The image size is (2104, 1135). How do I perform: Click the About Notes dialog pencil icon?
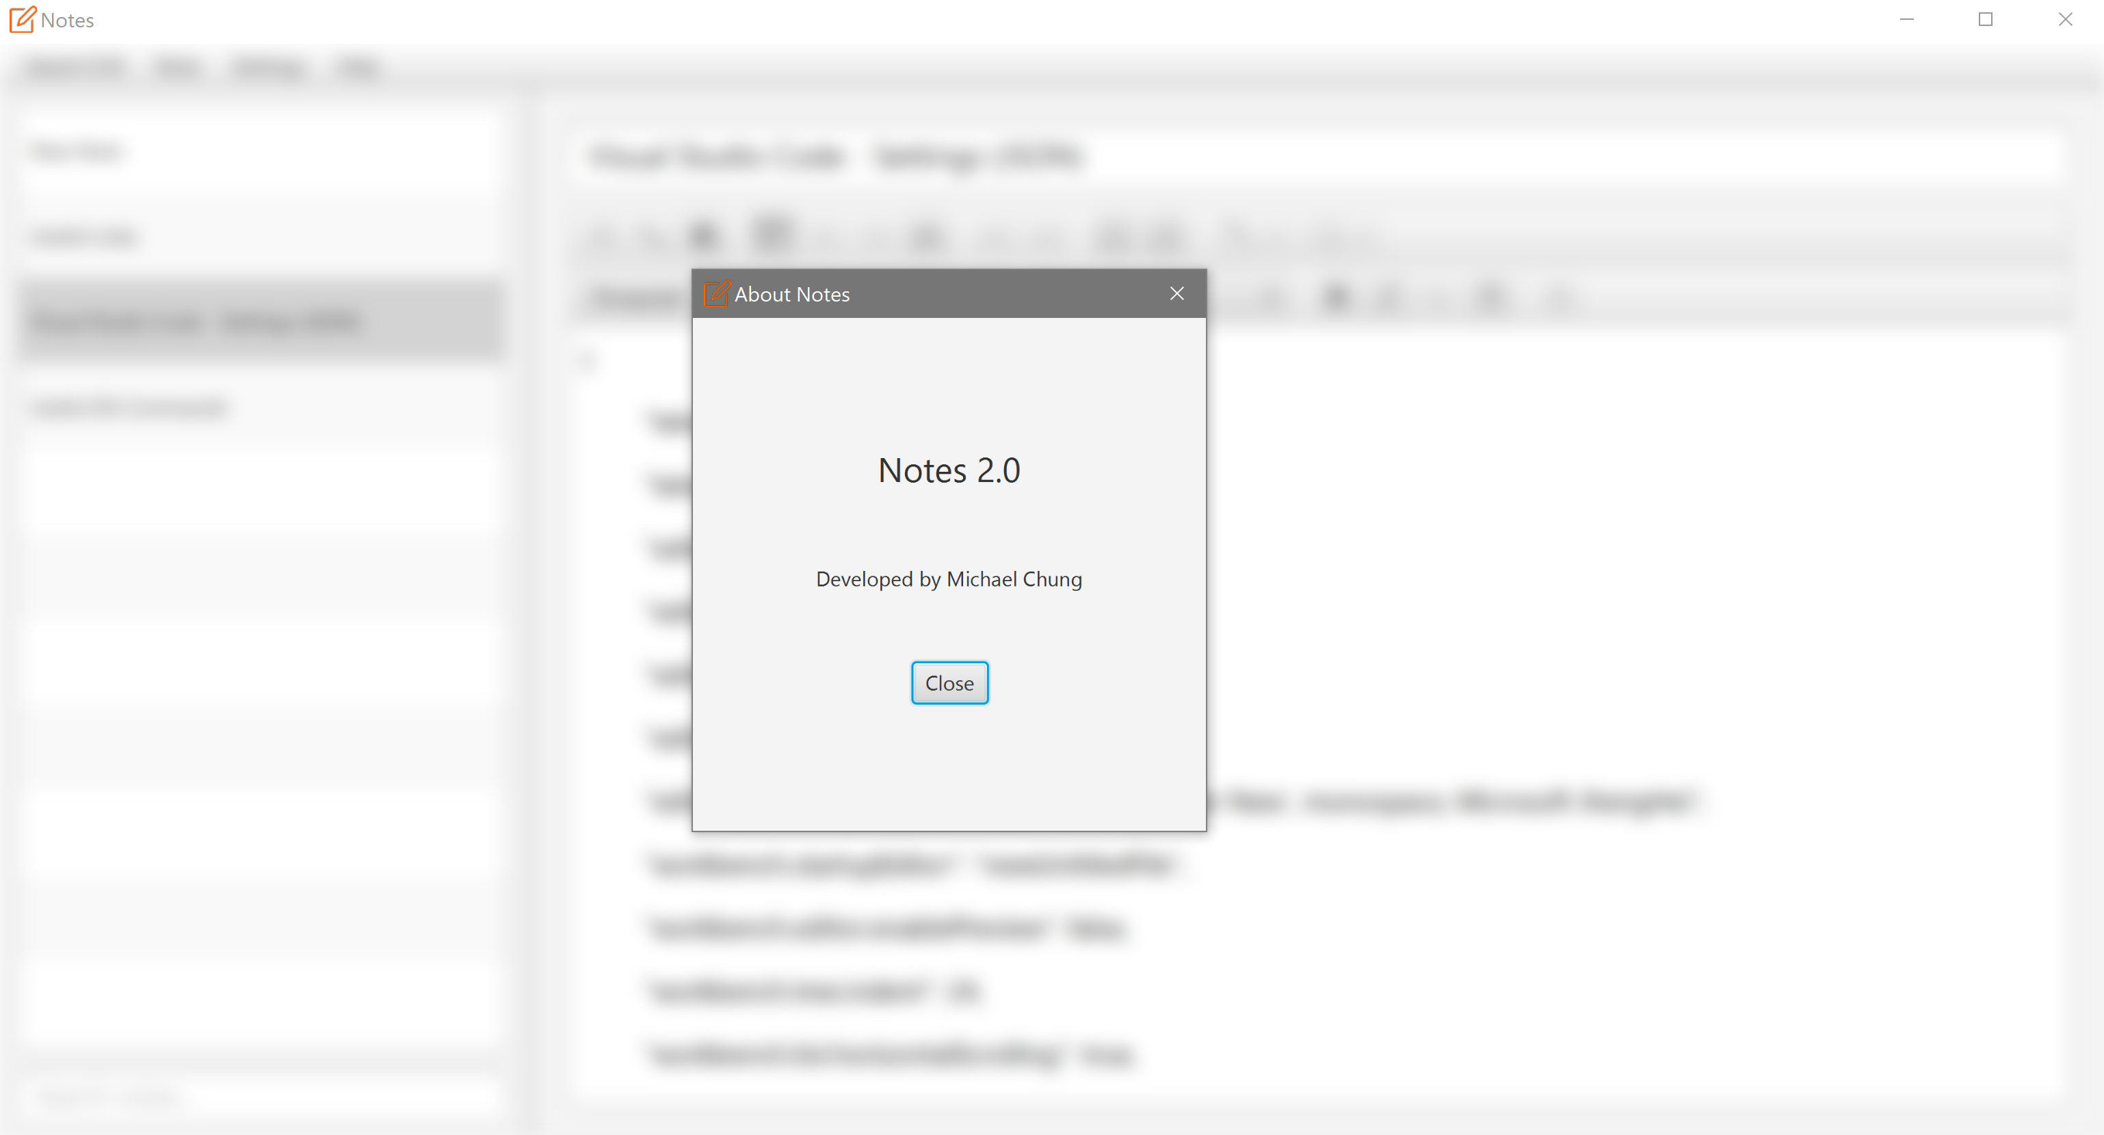point(716,294)
